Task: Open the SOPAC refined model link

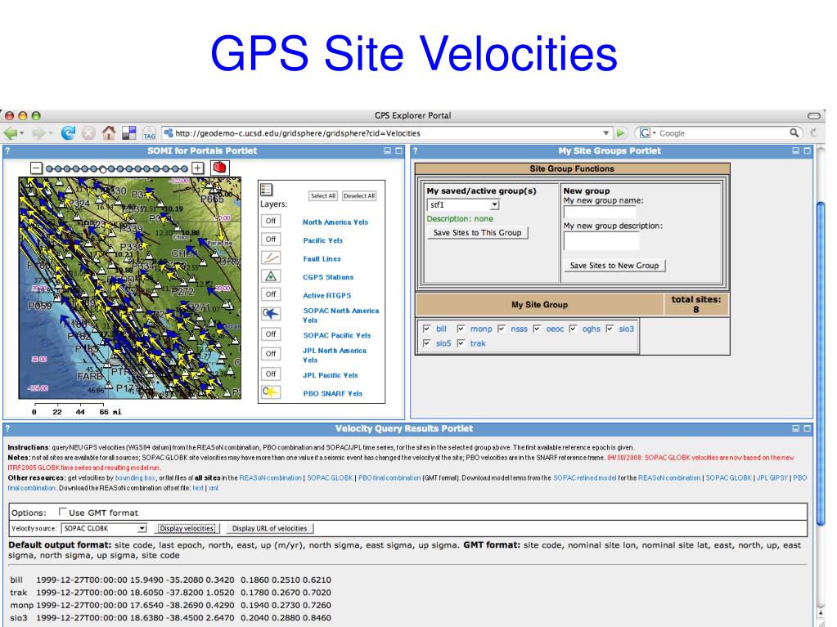Action: (x=584, y=477)
